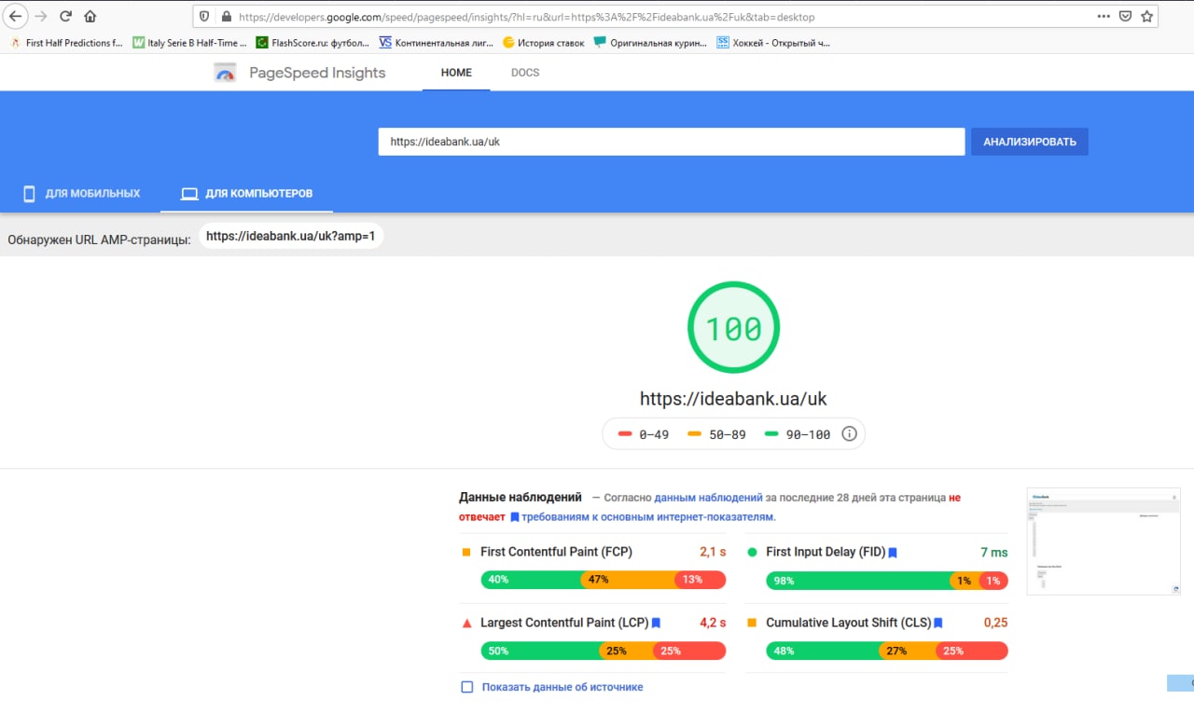Save page to Pocket icon
Image resolution: width=1194 pixels, height=727 pixels.
coord(1126,17)
